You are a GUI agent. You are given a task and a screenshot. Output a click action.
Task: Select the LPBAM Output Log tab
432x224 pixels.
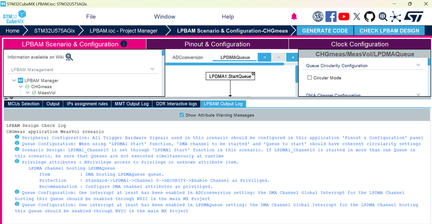pos(223,104)
